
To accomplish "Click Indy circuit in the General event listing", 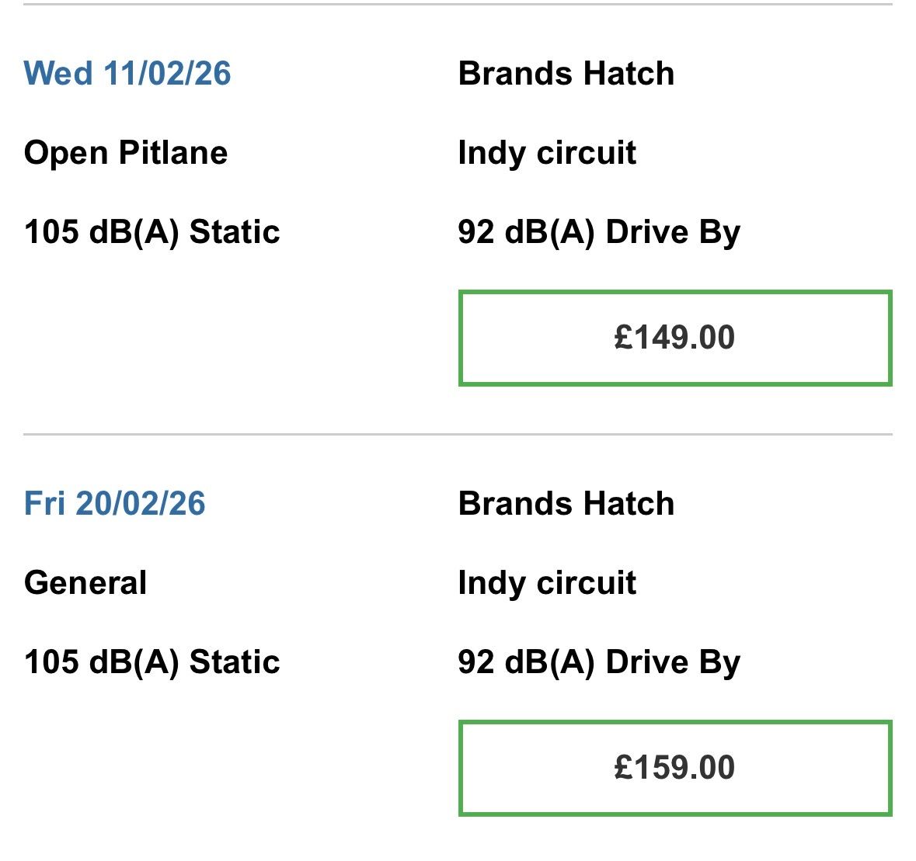I will [547, 583].
